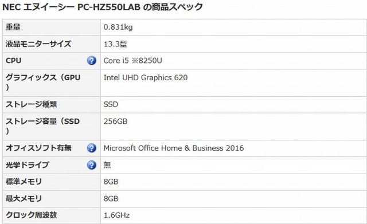The width and height of the screenshot is (367, 224).
Task: Select the 液晶モニターサイズ label cell
Action: point(52,44)
